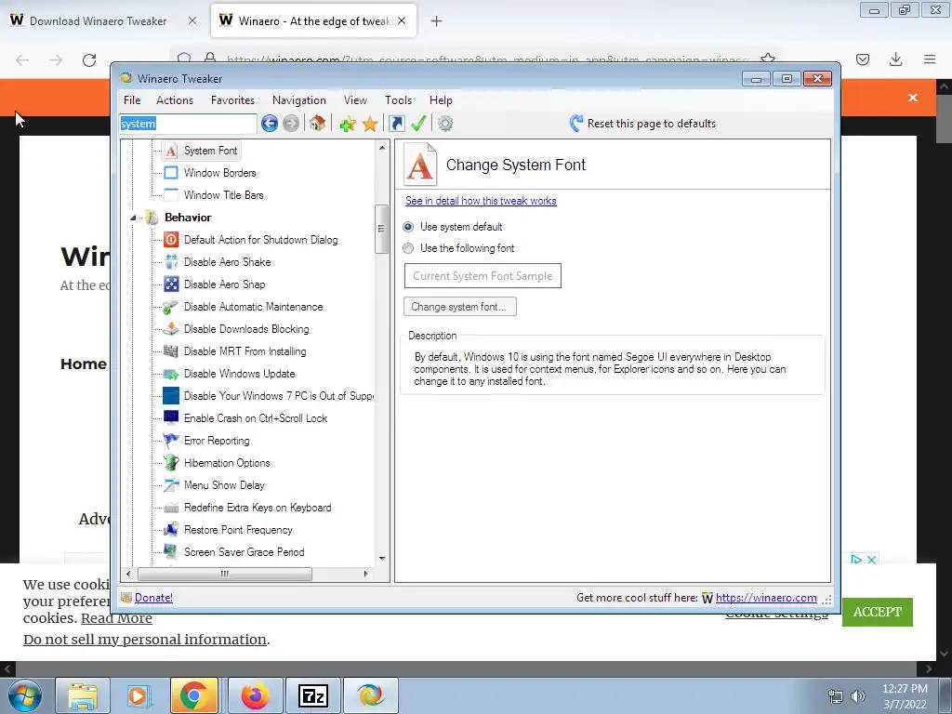Screen dimensions: 952x714
Task: Switch to the Download Winaero Tweaker browser tab
Action: click(x=98, y=21)
